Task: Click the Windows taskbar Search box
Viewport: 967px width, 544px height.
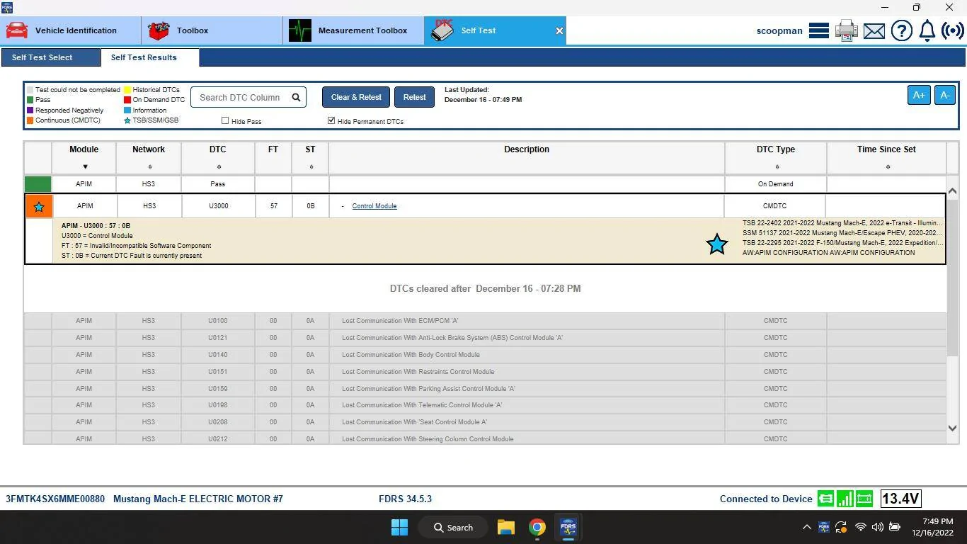Action: pyautogui.click(x=454, y=527)
